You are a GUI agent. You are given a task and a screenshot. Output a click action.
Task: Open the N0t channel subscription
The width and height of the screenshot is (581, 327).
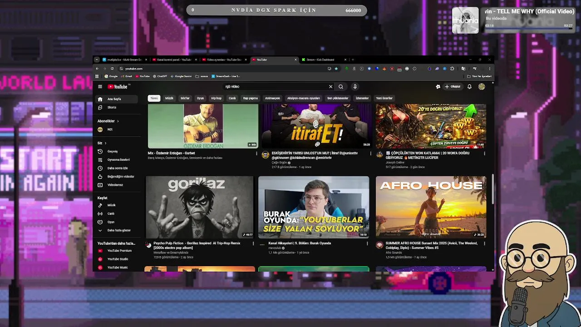pos(117,129)
